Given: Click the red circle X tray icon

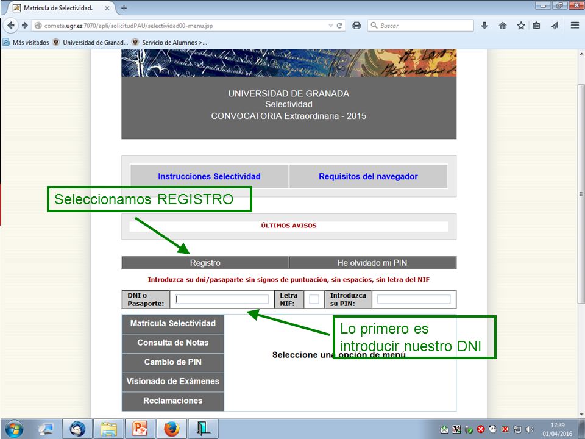Looking at the screenshot, I should [x=481, y=430].
